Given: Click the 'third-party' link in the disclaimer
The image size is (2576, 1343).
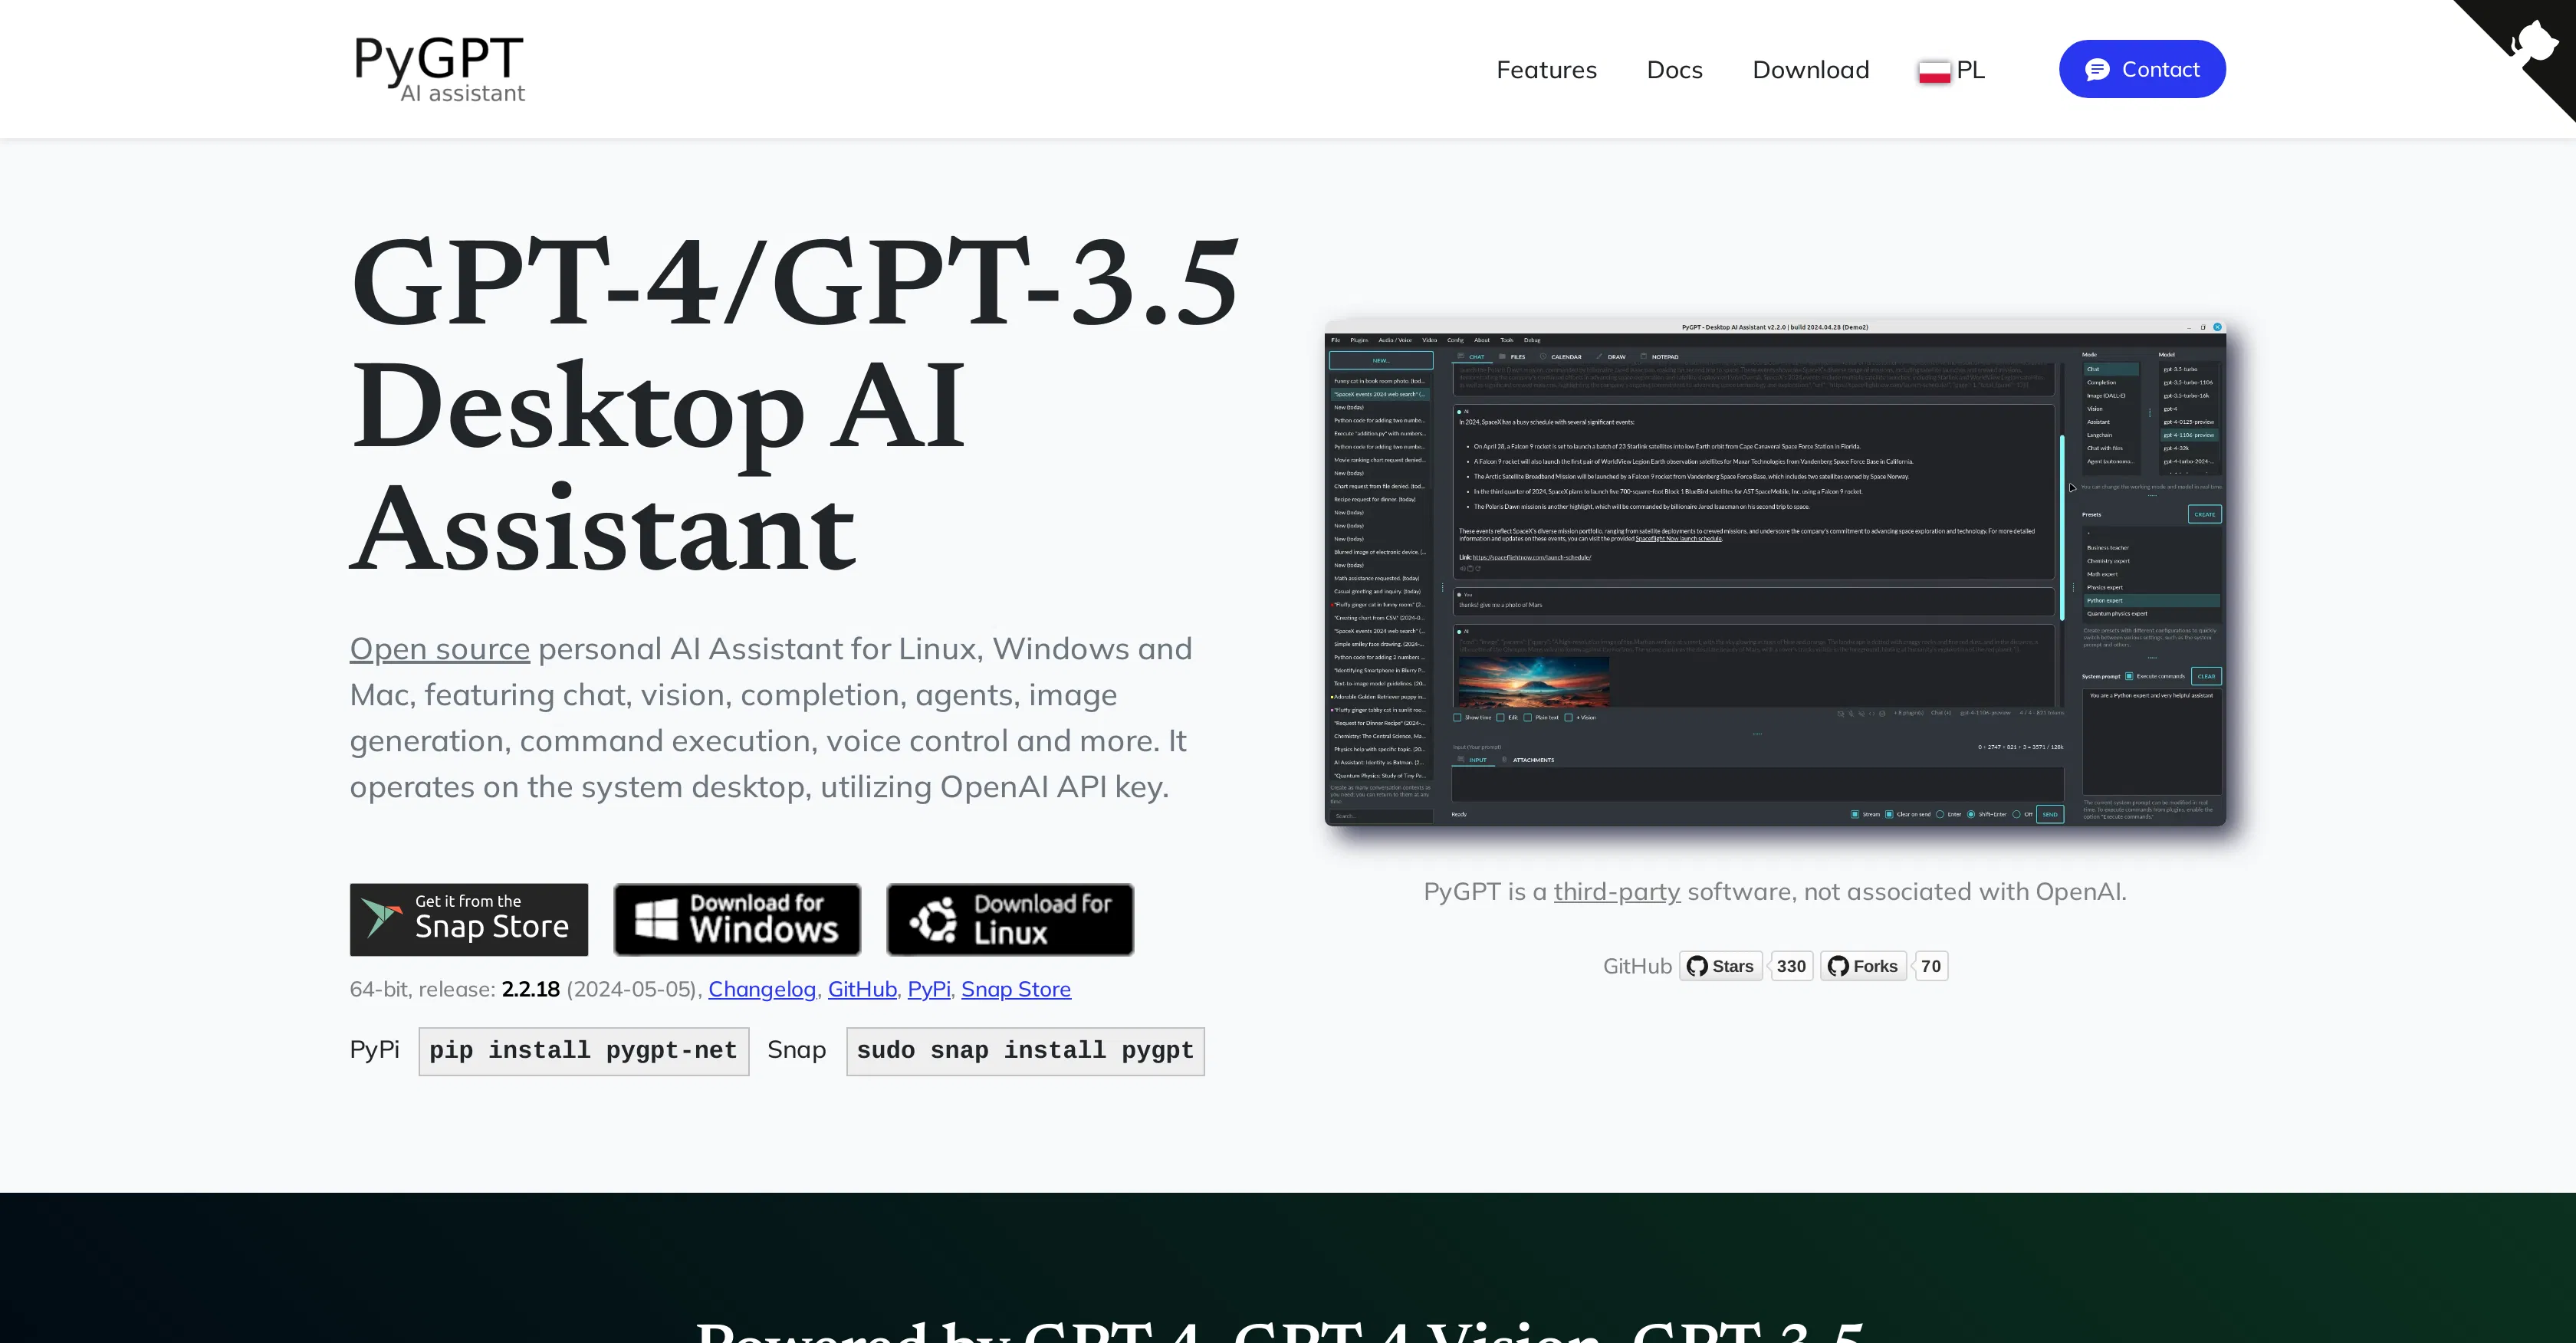Looking at the screenshot, I should (1616, 891).
